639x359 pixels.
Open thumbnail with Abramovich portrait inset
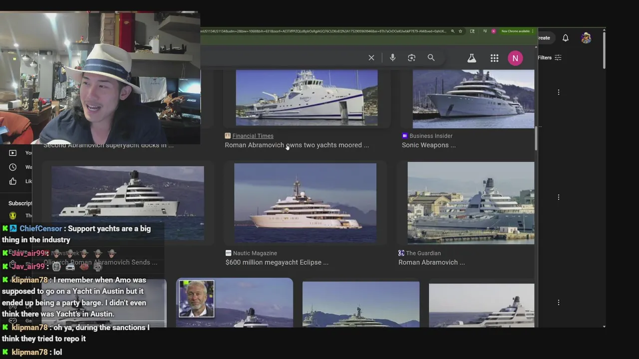(x=235, y=303)
